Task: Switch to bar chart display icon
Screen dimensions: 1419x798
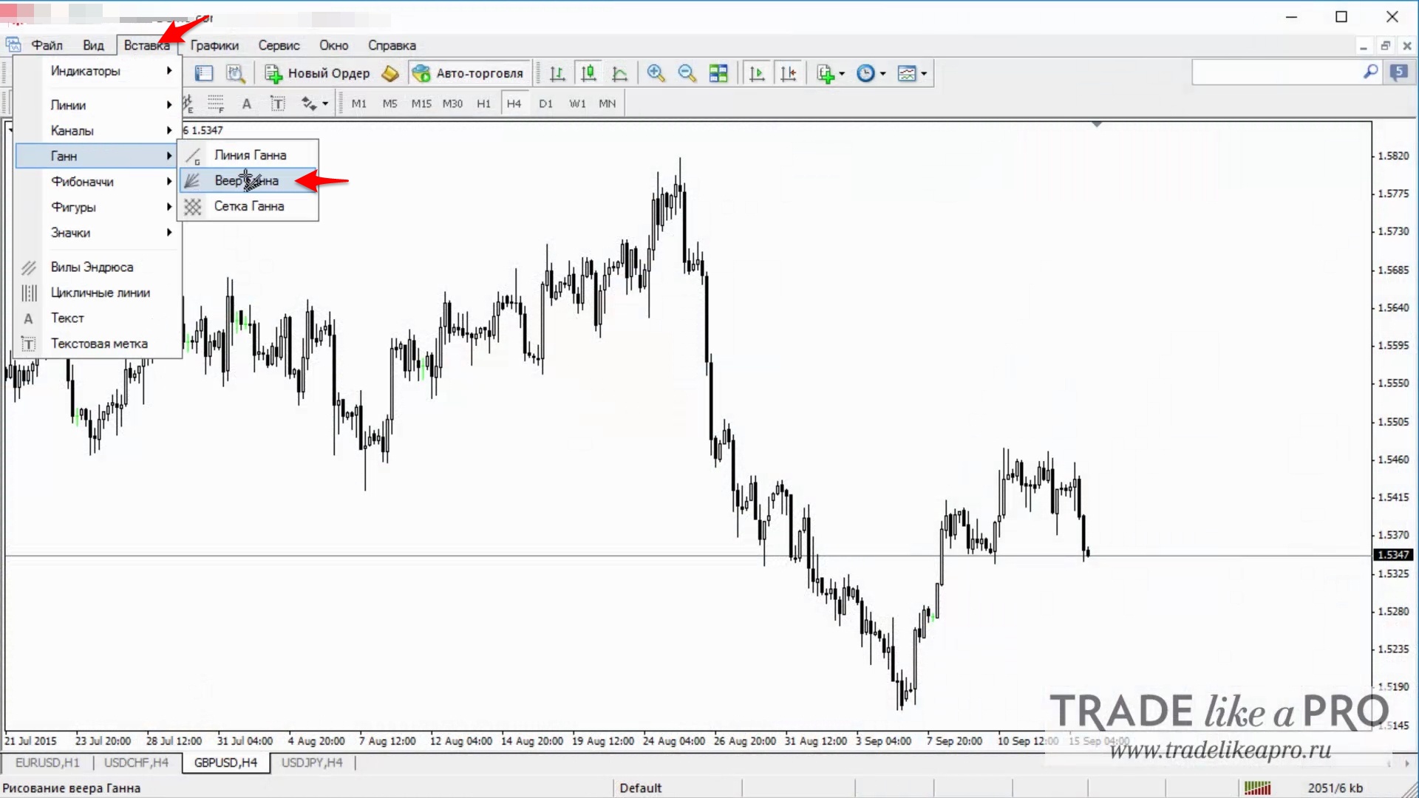Action: (x=557, y=73)
